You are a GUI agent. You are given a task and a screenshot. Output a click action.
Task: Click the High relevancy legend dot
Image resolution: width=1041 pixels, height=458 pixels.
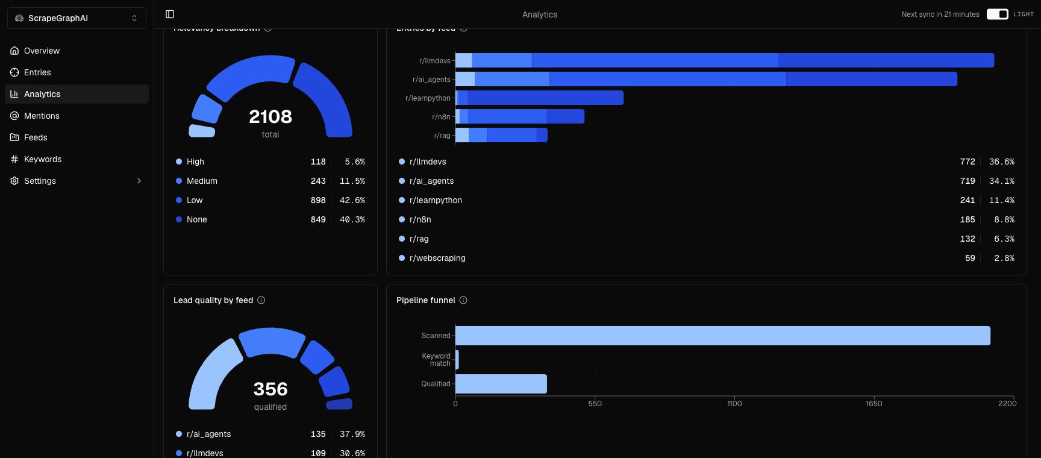coord(179,162)
